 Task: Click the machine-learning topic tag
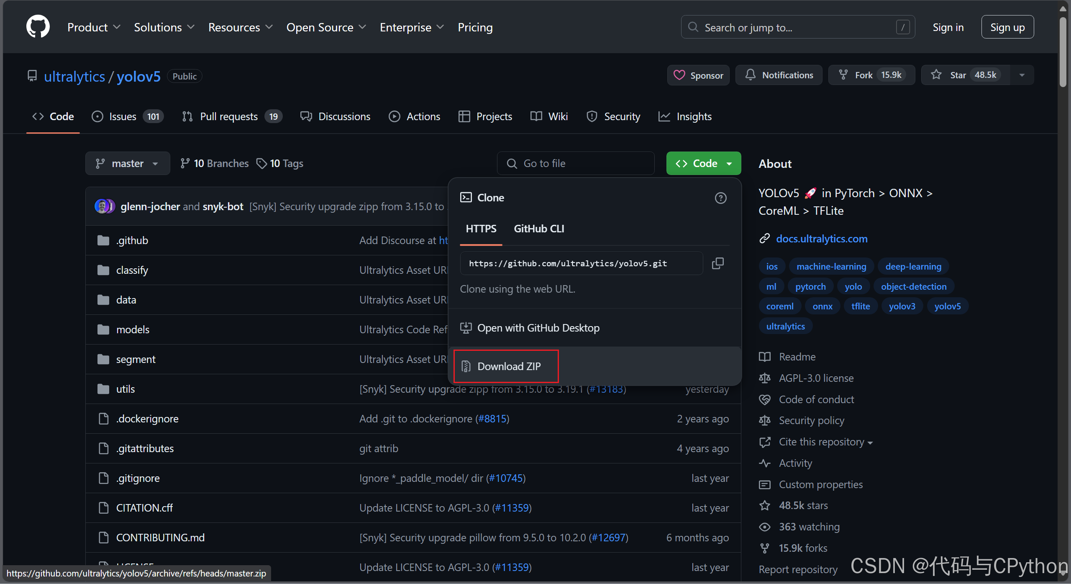coord(831,266)
